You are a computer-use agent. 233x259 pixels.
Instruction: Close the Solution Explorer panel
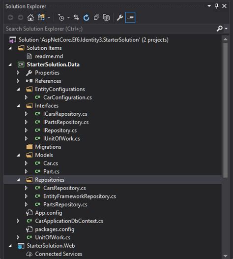(x=224, y=6)
